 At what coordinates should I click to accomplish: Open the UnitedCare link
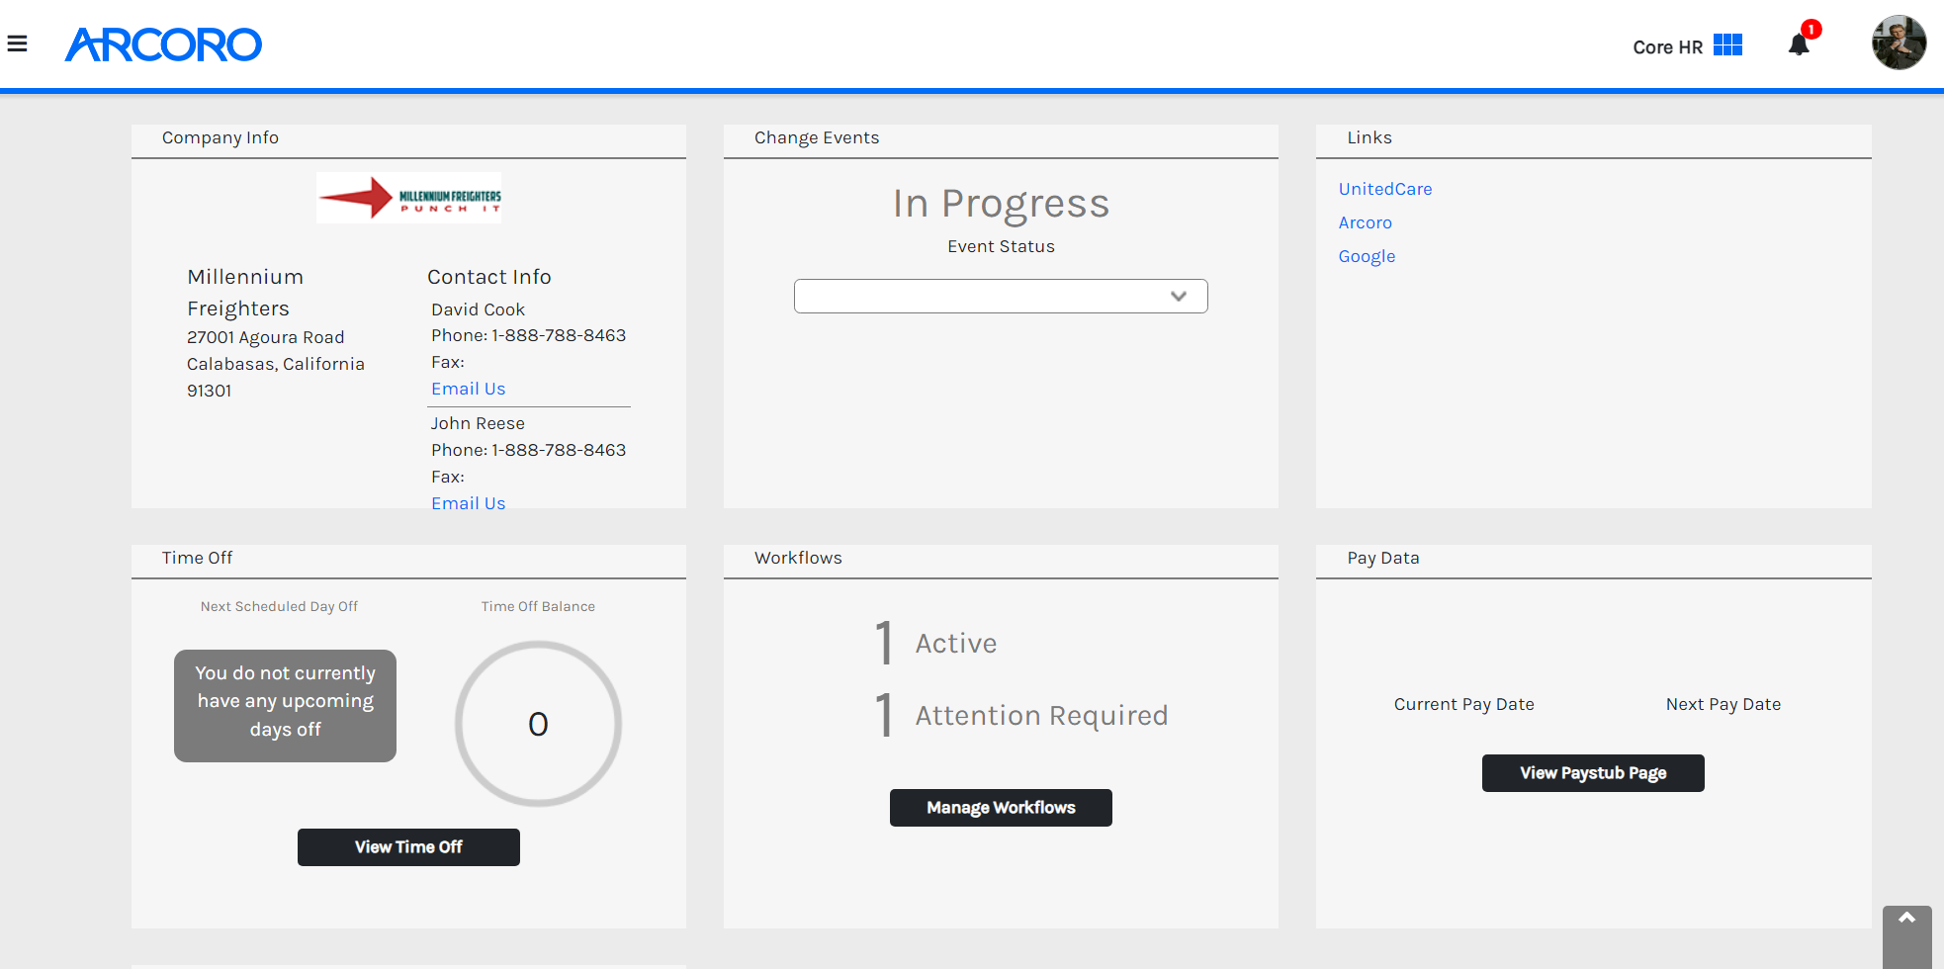tap(1384, 189)
